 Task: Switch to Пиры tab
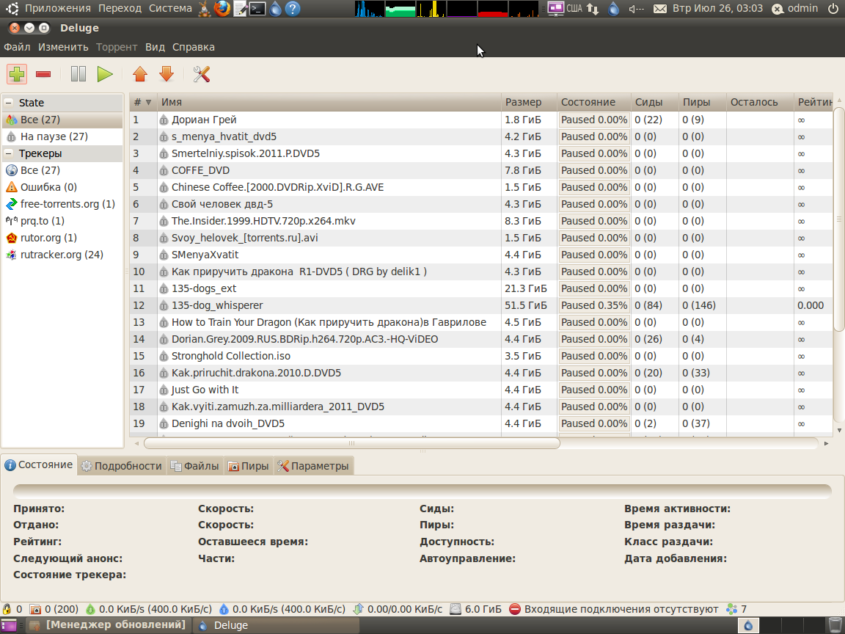(x=249, y=466)
